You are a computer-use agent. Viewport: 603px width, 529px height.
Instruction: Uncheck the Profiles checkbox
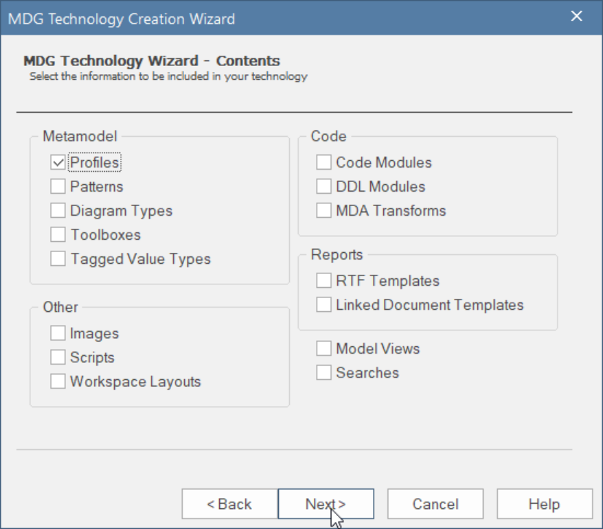(x=58, y=163)
